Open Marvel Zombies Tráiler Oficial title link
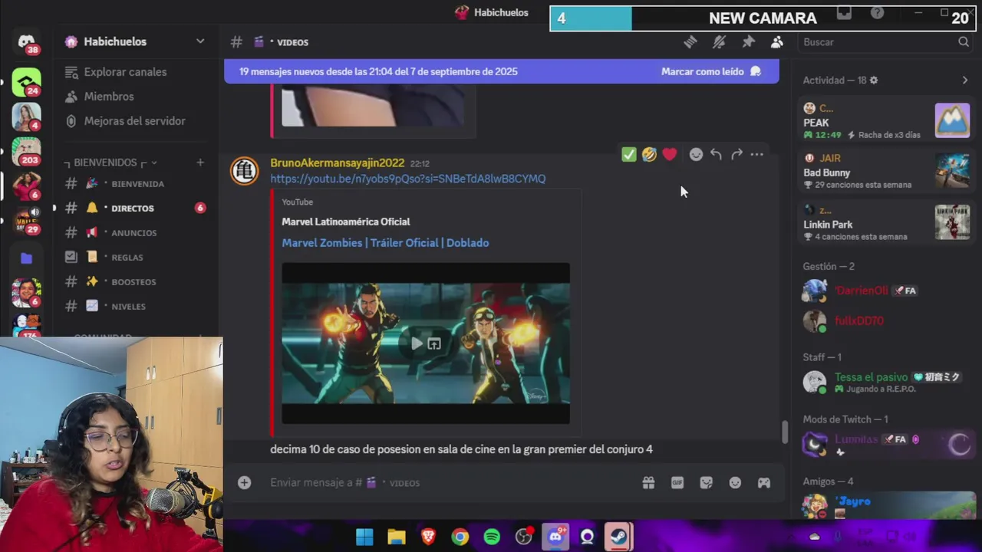The width and height of the screenshot is (982, 552). 385,243
